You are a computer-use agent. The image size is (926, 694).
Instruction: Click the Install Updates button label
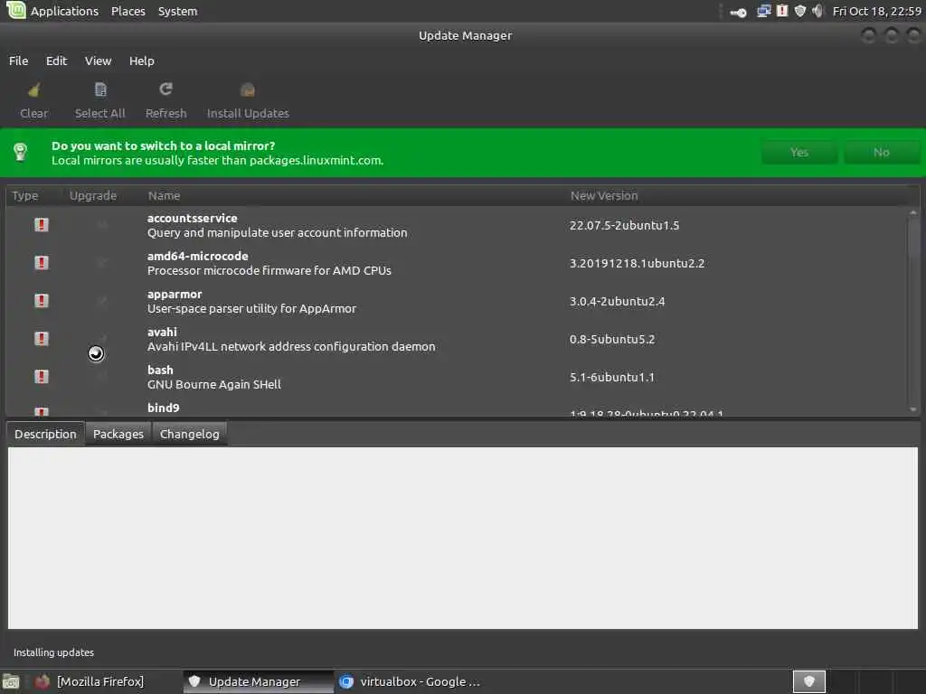coord(248,113)
